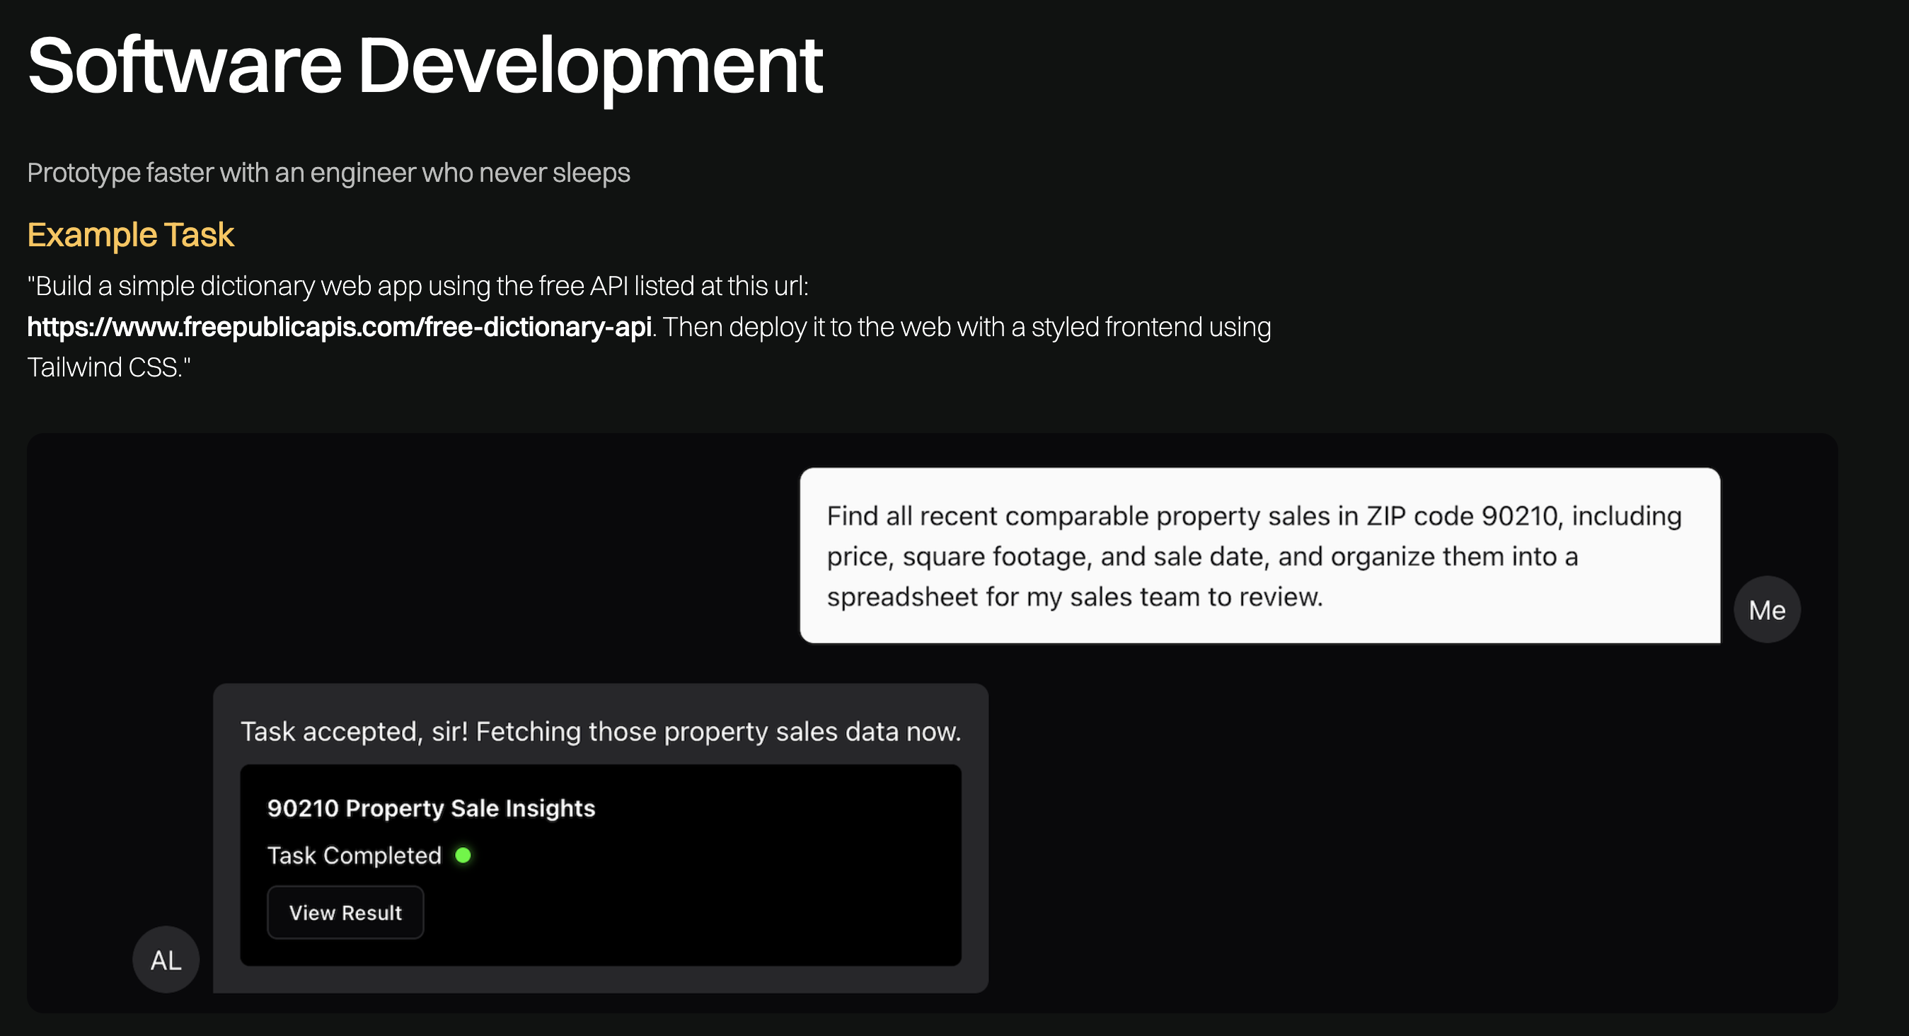Click the AL assistant avatar
Image resolution: width=1909 pixels, height=1036 pixels.
coord(166,960)
